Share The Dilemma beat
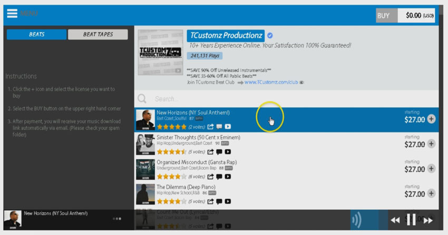Screen dimensions: 448x235 coord(211,201)
